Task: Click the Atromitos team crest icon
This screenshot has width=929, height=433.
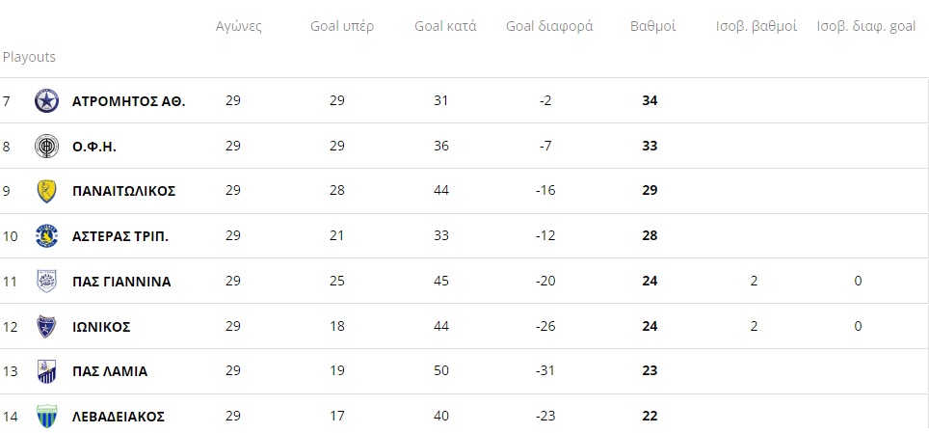Action: click(x=47, y=101)
